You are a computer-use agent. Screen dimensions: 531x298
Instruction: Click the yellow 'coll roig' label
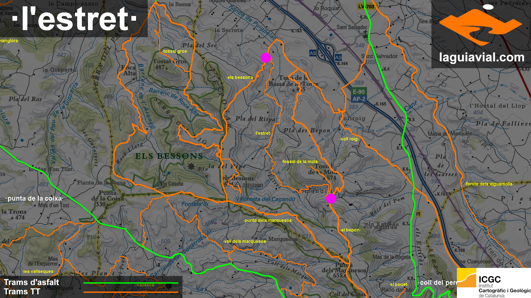pos(349,139)
